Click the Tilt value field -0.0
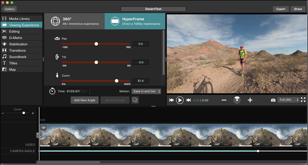 [141, 62]
